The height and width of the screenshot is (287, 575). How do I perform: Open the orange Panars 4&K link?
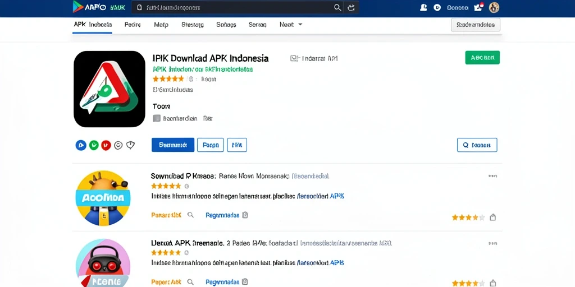pyautogui.click(x=166, y=215)
